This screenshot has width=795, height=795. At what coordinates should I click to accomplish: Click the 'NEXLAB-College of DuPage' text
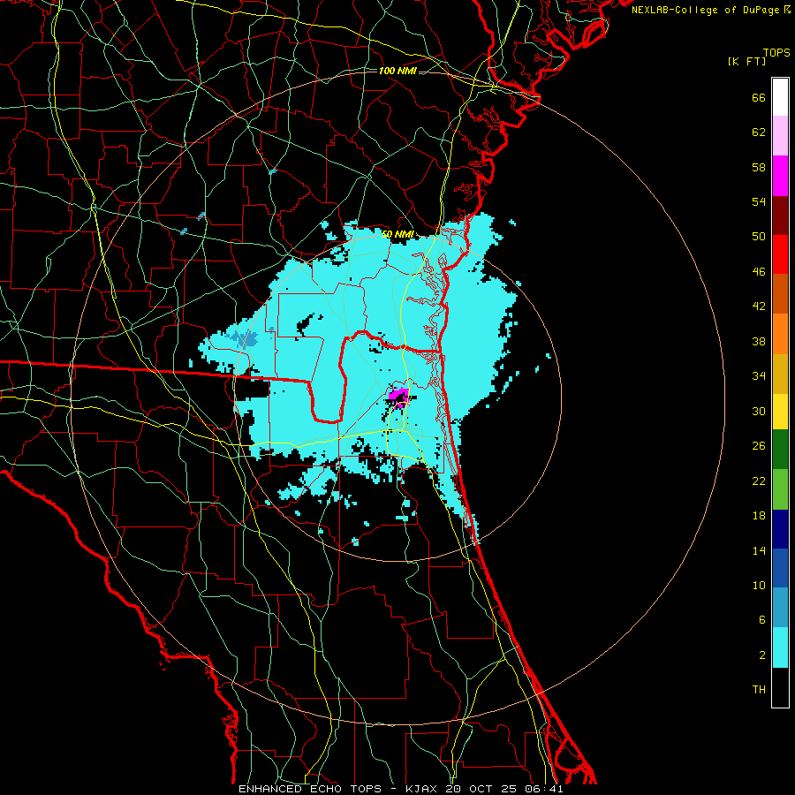(705, 10)
